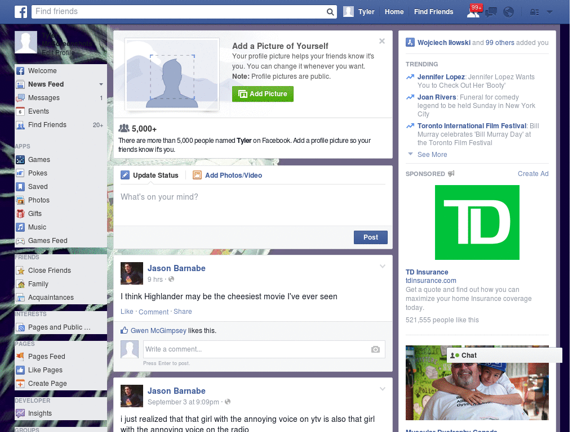
Task: Click the Like Pages thumbs-up icon
Action: coord(20,370)
